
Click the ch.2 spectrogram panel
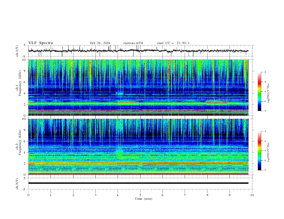[x=138, y=147]
